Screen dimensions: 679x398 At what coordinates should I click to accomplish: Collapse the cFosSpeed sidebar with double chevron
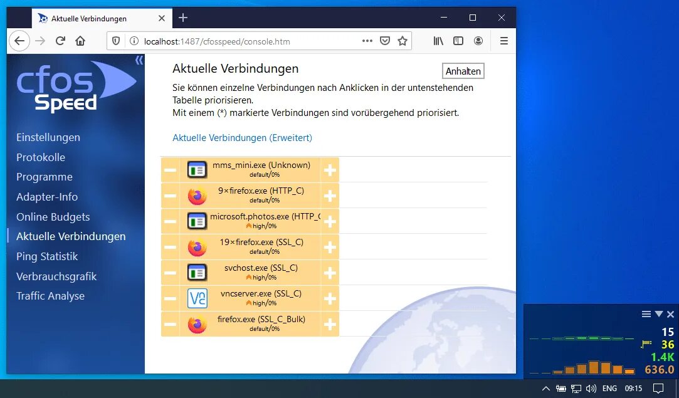(x=139, y=60)
